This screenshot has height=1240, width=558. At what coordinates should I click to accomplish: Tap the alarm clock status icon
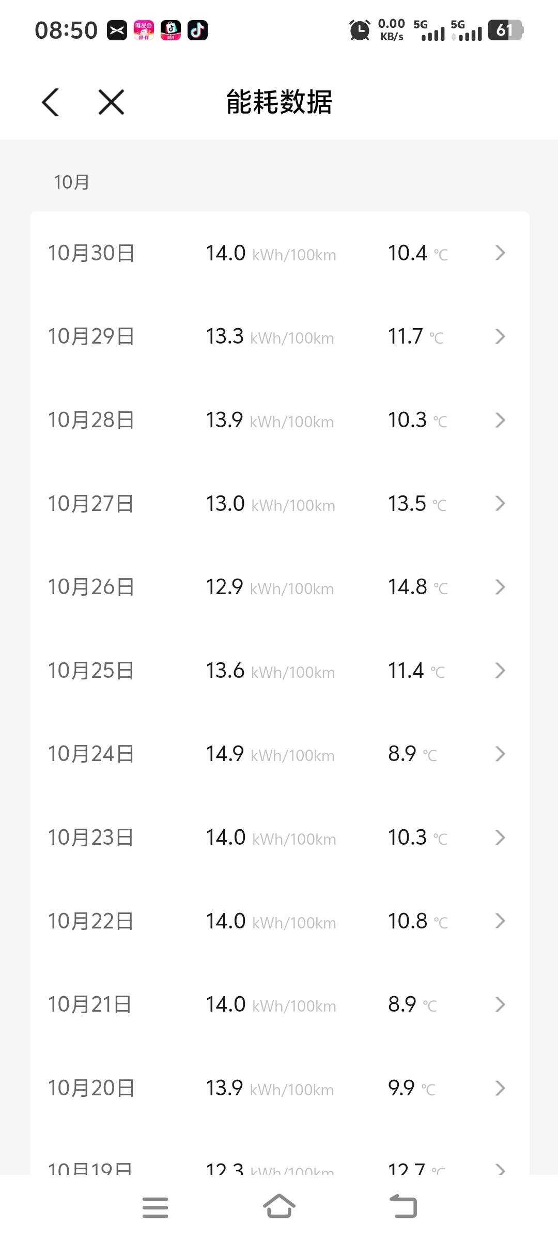click(360, 30)
